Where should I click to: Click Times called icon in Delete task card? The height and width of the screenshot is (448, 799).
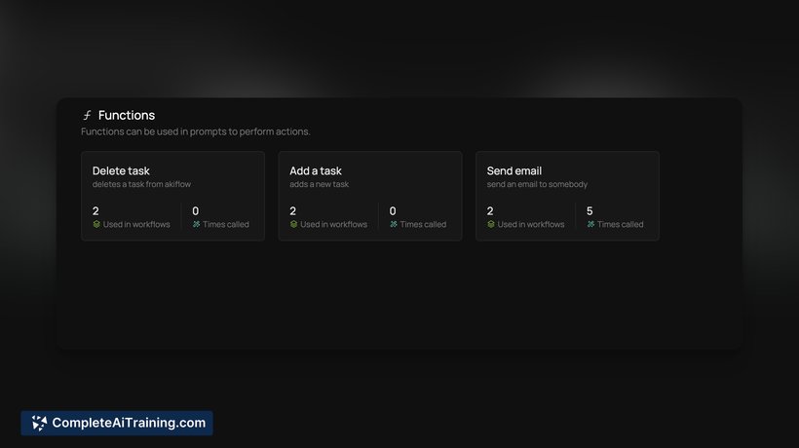pyautogui.click(x=196, y=224)
